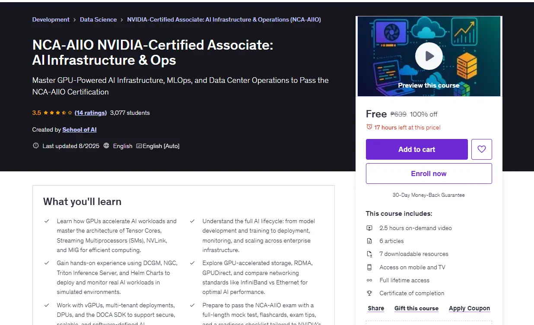
Task: Click the crossed-out ₹639 original price
Action: point(398,114)
